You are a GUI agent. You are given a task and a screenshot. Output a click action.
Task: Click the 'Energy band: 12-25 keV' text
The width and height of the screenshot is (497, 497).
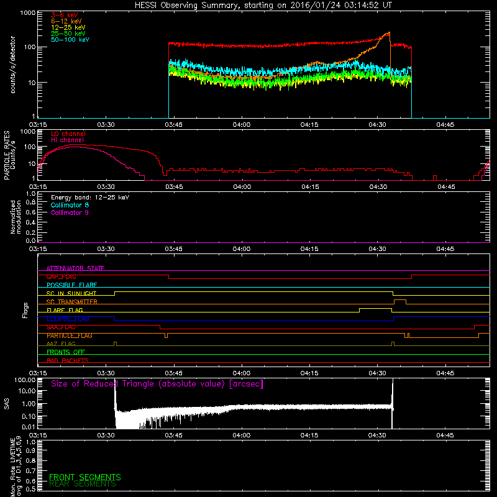[x=90, y=198]
